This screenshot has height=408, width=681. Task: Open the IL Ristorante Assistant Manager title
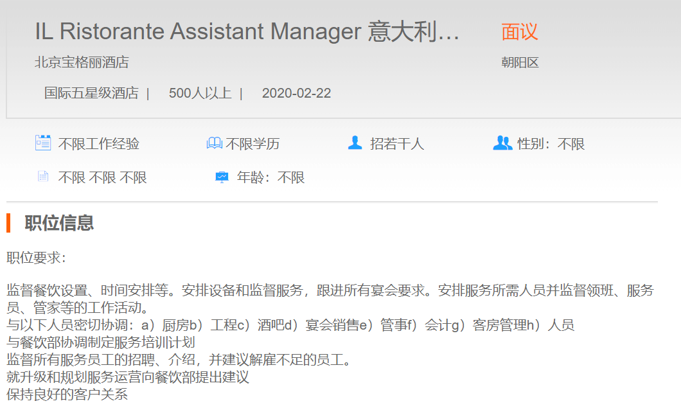pos(247,31)
